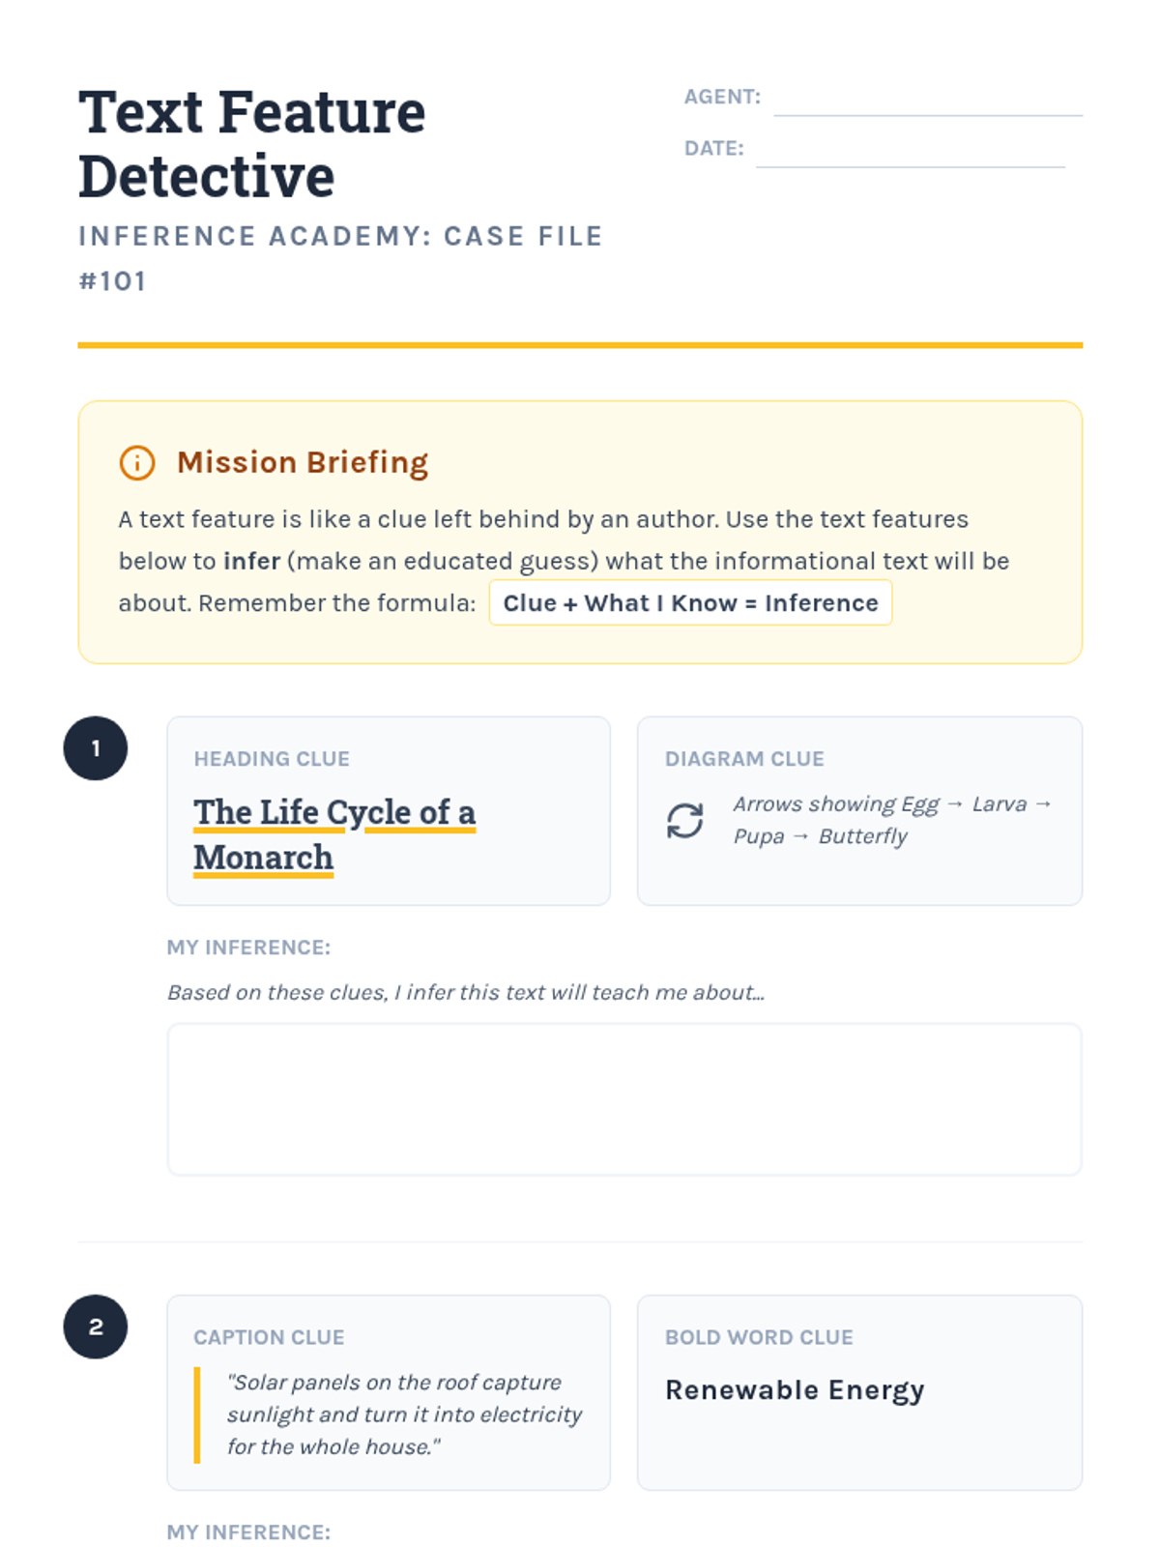
Task: Select the number 2 circle badge
Action: point(96,1327)
